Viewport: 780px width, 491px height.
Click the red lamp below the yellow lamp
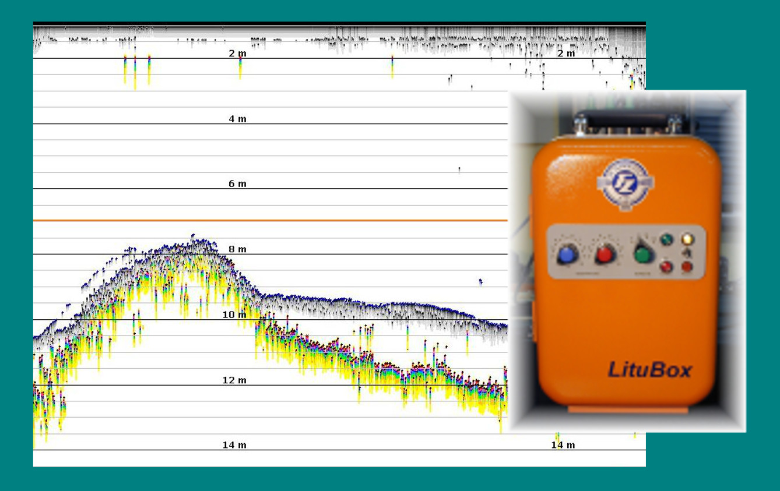coord(687,267)
